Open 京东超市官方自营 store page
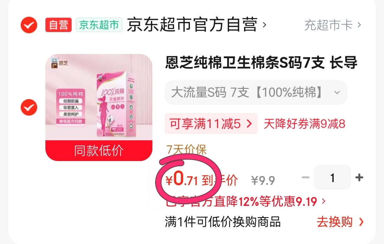 pos(192,25)
